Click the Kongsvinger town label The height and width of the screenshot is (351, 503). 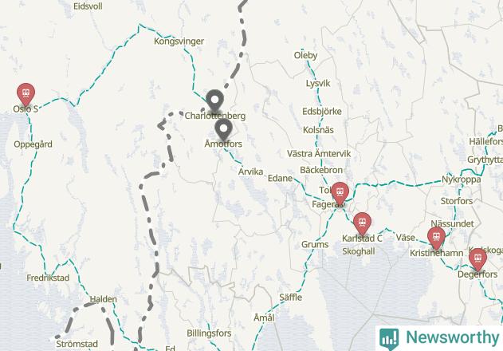(x=179, y=41)
